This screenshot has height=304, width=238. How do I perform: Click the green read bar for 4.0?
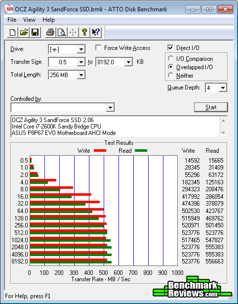coord(39,182)
